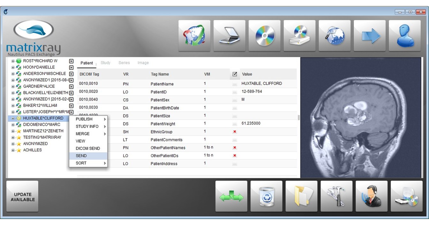Open the patient account icon

tap(404, 35)
